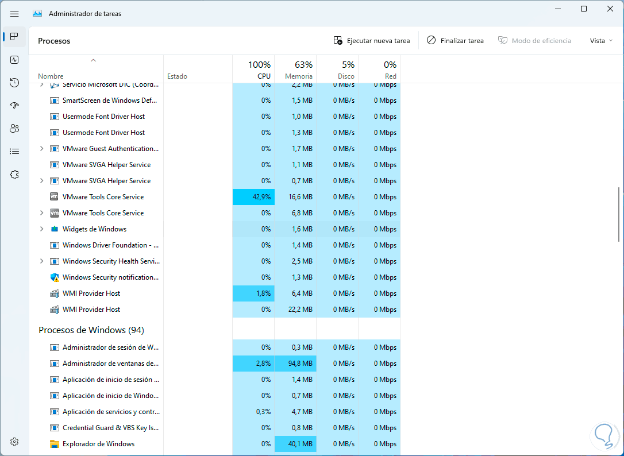The width and height of the screenshot is (624, 456).
Task: Click the 16,6 MB memory cell
Action: click(x=295, y=197)
